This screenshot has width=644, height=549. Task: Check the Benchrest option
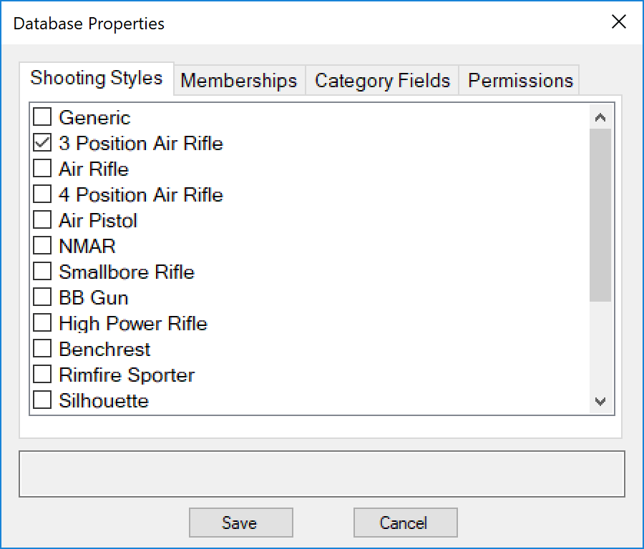point(42,348)
